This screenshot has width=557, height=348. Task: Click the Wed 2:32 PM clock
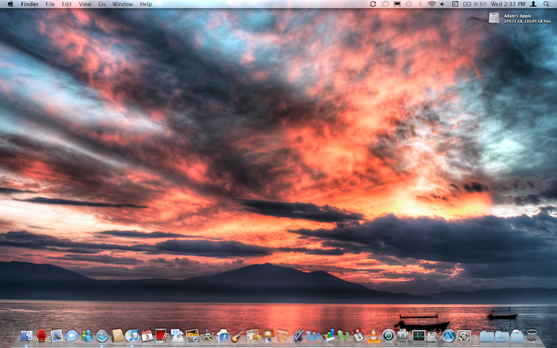click(508, 4)
